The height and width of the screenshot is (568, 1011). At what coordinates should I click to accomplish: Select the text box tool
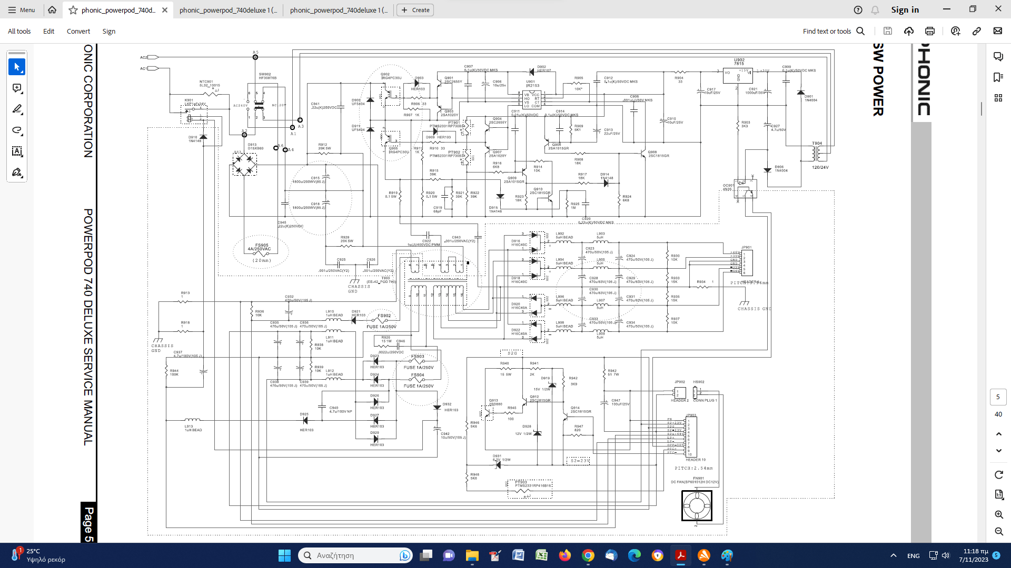point(17,151)
